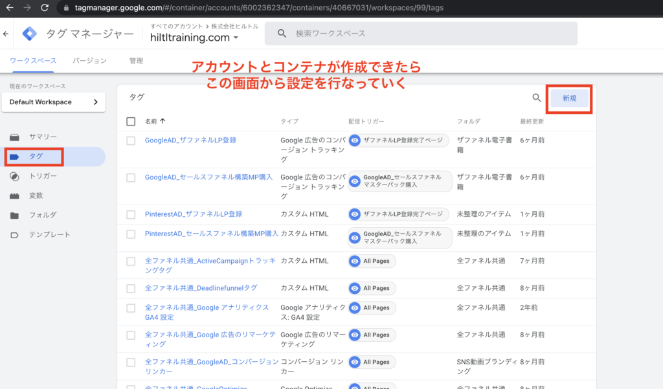Click All Pages eye icon in ActiveCampaign row

[x=355, y=261]
